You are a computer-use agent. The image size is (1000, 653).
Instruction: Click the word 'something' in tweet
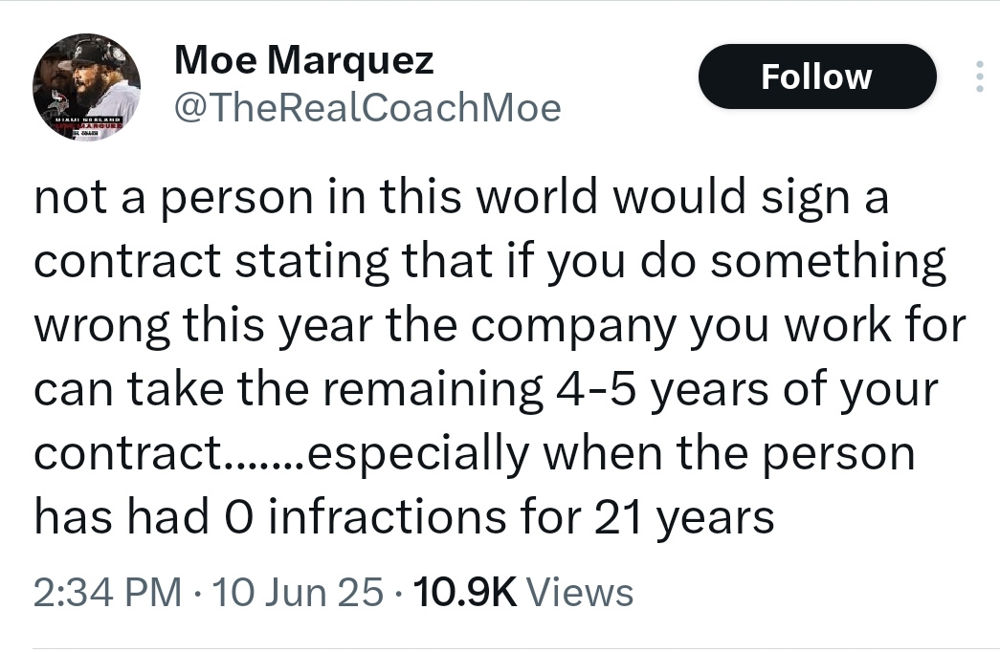tap(829, 261)
